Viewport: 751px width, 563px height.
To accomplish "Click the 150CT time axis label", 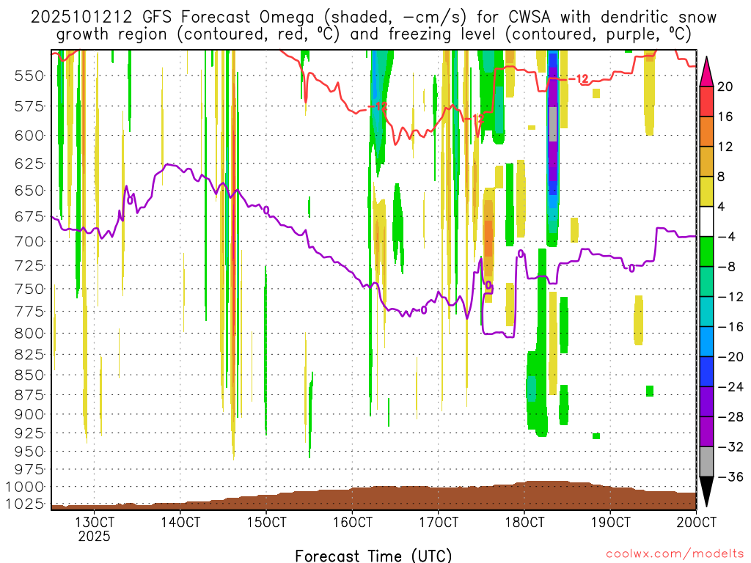I will pyautogui.click(x=266, y=522).
